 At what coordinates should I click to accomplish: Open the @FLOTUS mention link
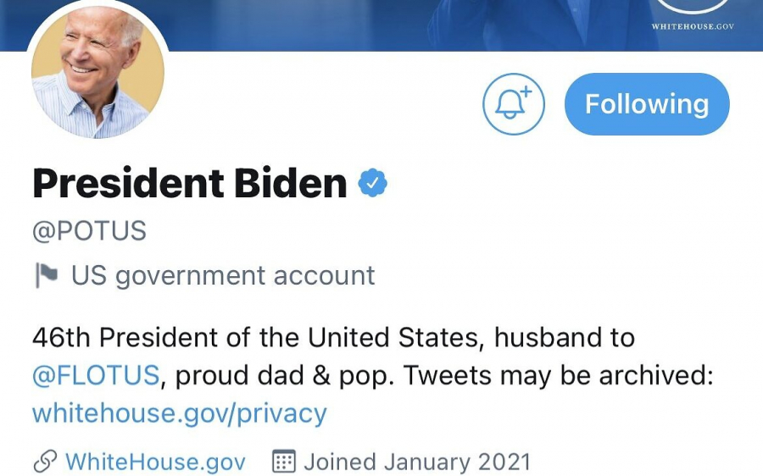[x=95, y=375]
